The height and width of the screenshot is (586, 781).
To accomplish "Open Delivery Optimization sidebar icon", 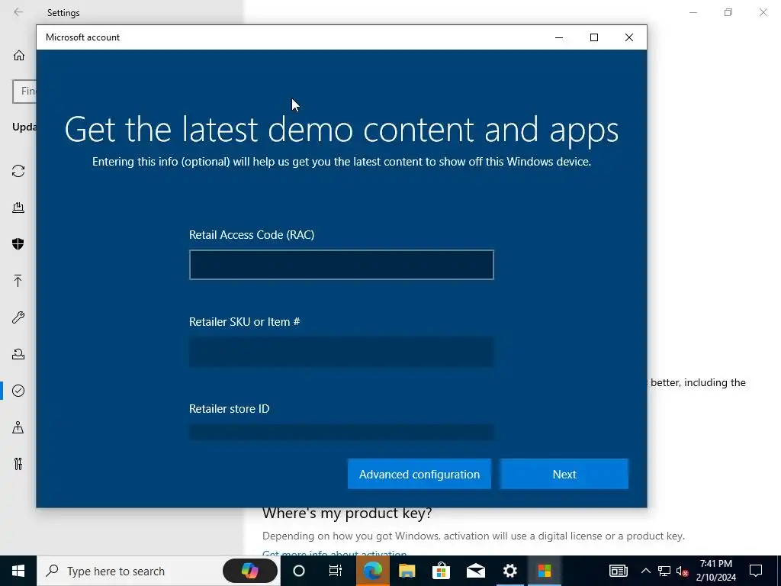I will coord(18,208).
